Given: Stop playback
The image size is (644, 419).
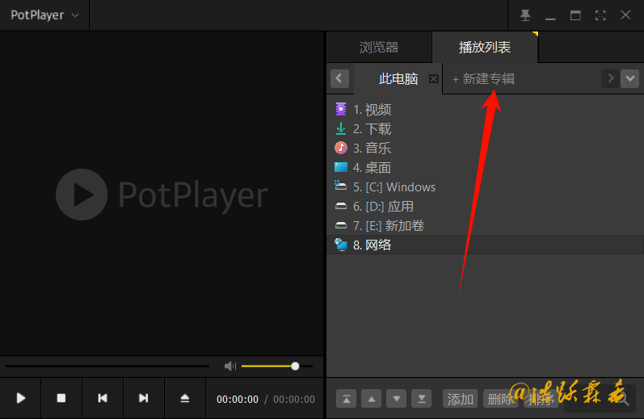Looking at the screenshot, I should pyautogui.click(x=61, y=398).
